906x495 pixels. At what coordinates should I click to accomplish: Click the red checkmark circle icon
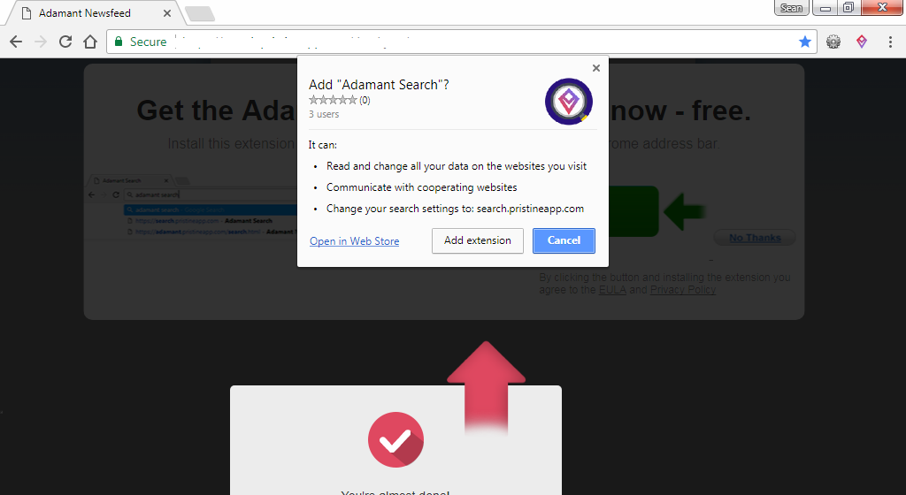pos(395,439)
